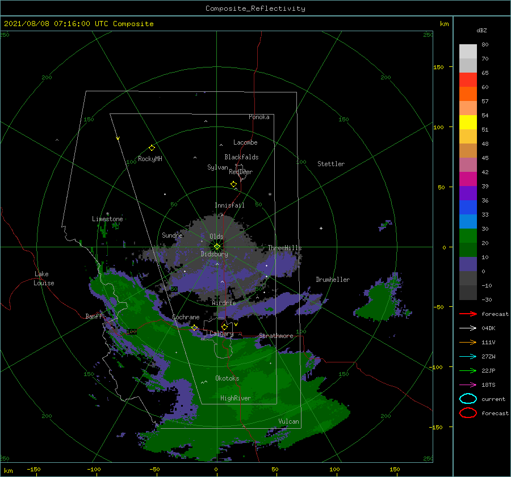Image resolution: width=511 pixels, height=477 pixels.
Task: Click the white plus marker west of Drumheller
Action: click(x=321, y=228)
